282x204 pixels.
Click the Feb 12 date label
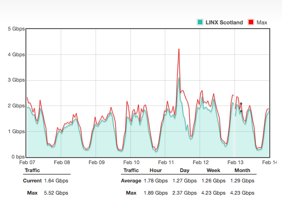[x=201, y=162]
